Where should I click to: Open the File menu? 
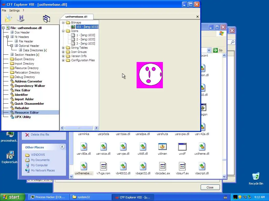4,10
